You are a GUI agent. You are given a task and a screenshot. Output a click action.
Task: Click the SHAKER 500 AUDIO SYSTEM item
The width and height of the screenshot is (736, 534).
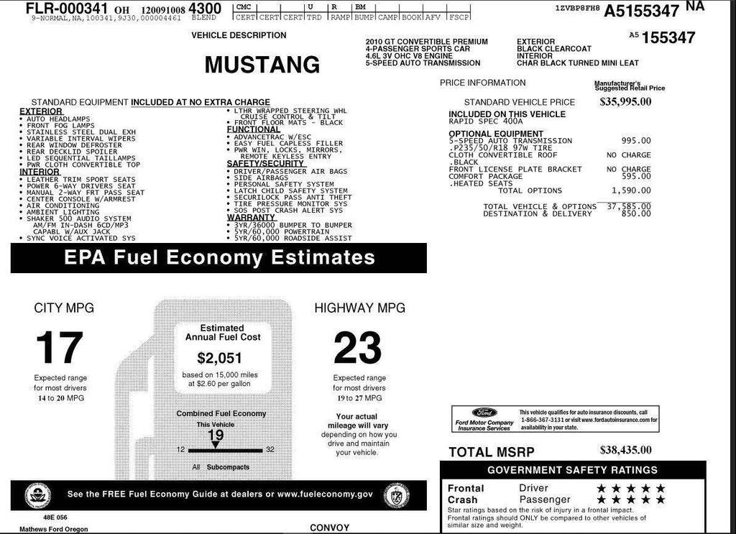pos(79,218)
